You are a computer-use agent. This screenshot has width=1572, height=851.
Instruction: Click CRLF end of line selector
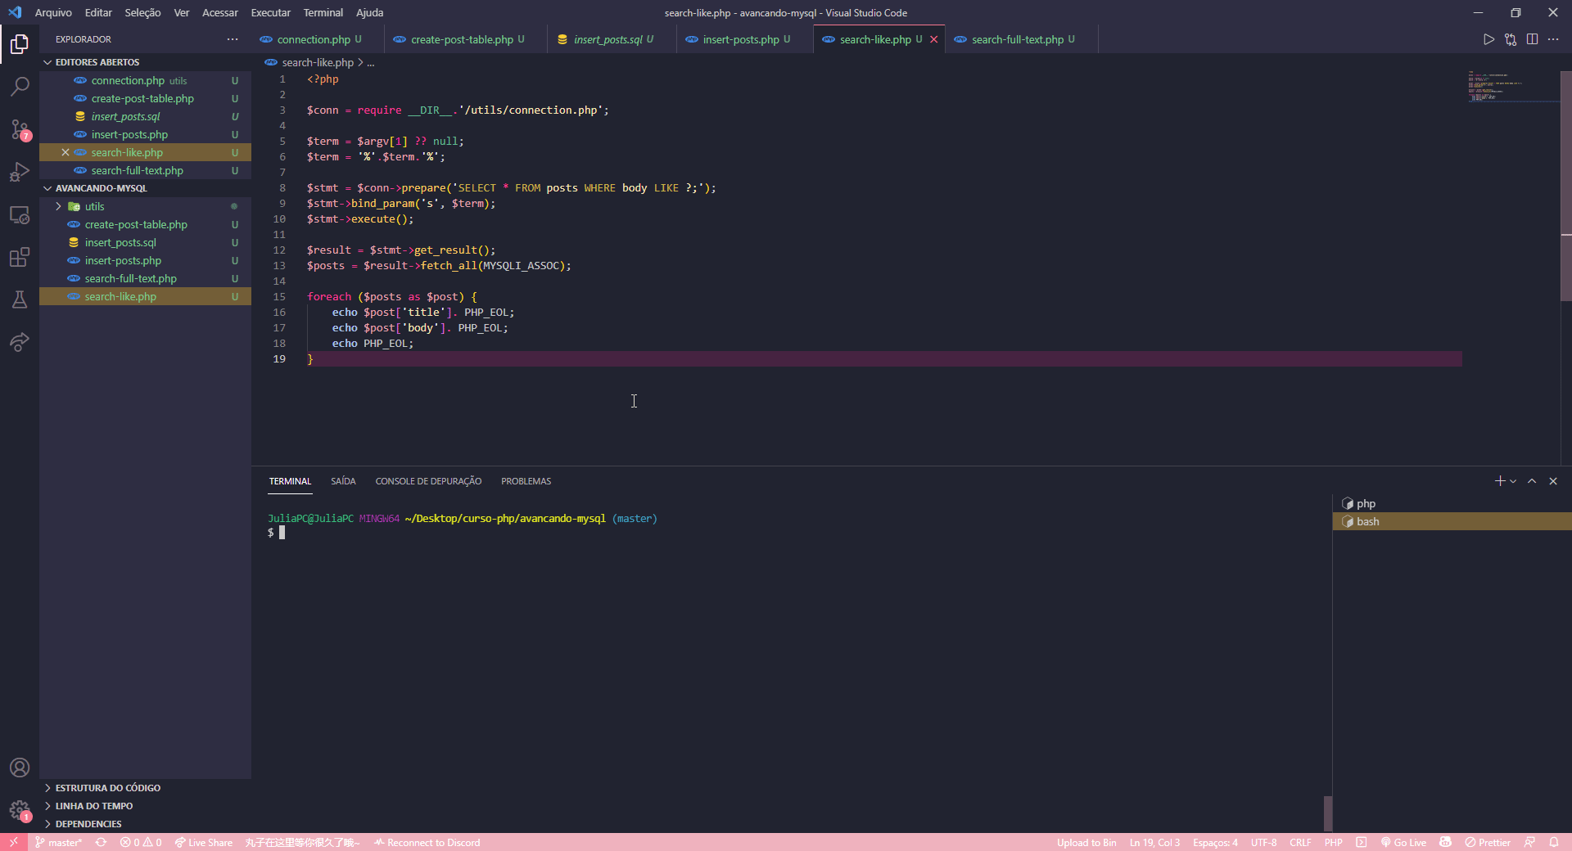pyautogui.click(x=1300, y=842)
